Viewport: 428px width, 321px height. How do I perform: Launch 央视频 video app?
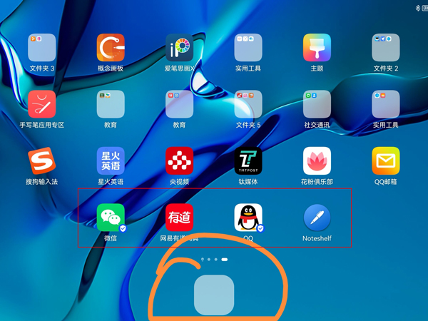point(179,160)
